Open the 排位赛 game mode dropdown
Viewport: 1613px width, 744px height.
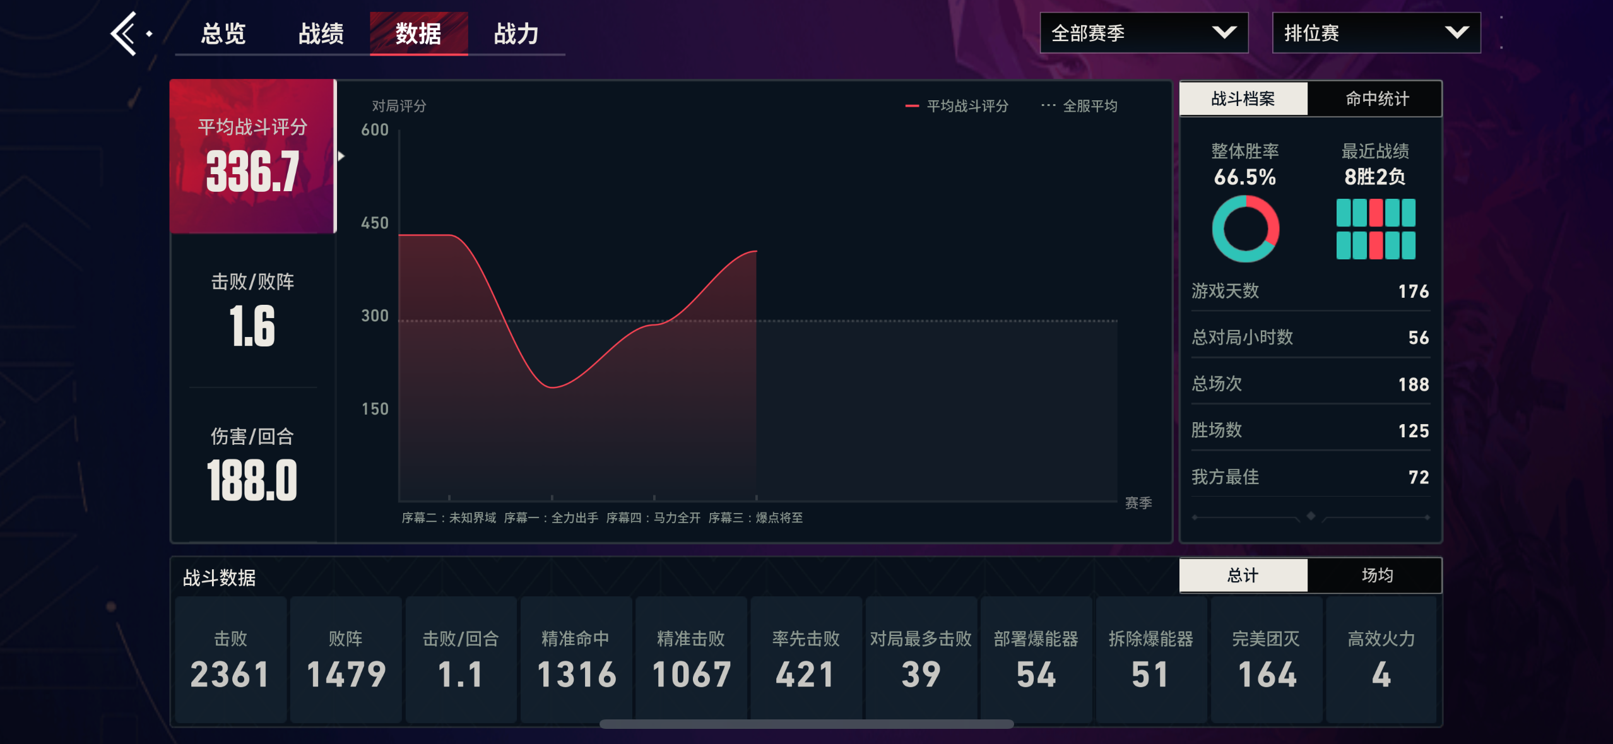[1357, 33]
